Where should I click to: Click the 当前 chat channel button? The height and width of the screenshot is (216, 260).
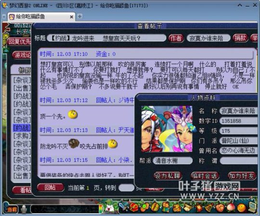(12, 209)
